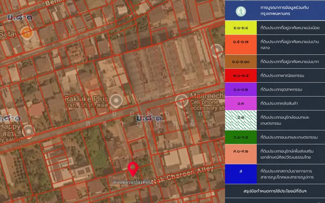Pick the brown ย.๘-ย.๑๐ zone swatch

click(241, 62)
